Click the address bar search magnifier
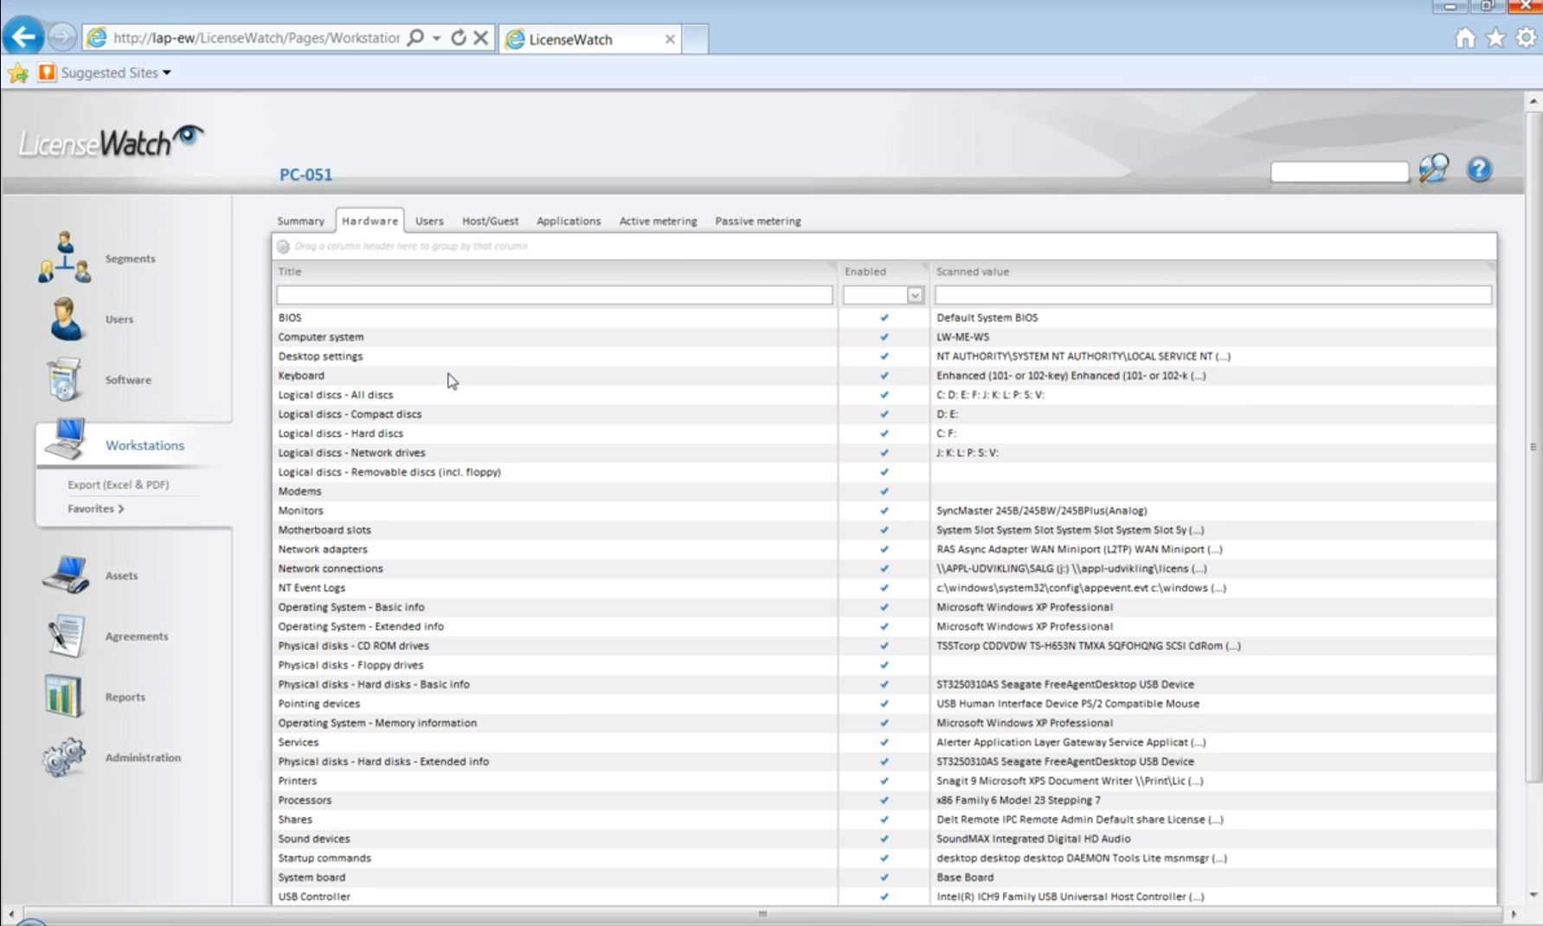Screen dimensions: 1543x926 [x=415, y=38]
